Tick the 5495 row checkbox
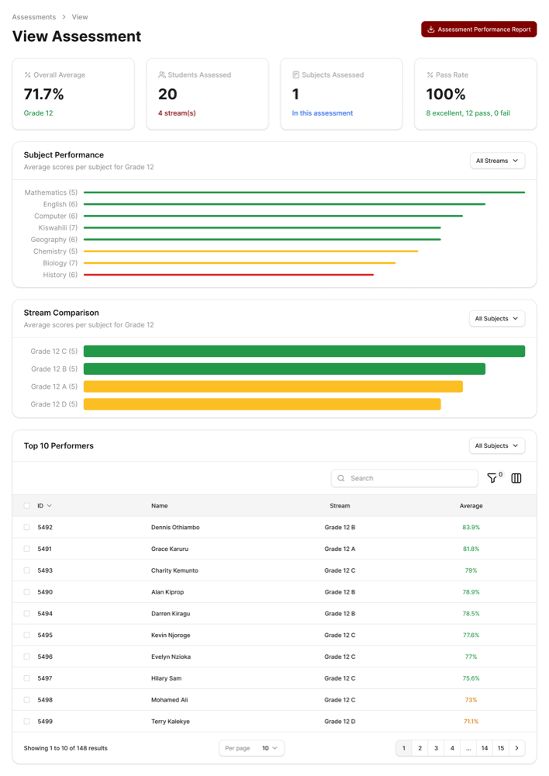549x776 pixels. [x=26, y=635]
